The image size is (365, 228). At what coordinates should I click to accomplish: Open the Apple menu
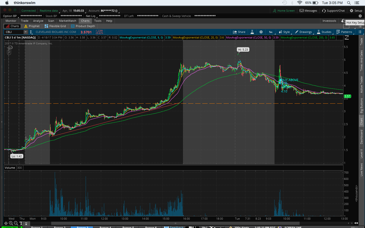pos(7,3)
